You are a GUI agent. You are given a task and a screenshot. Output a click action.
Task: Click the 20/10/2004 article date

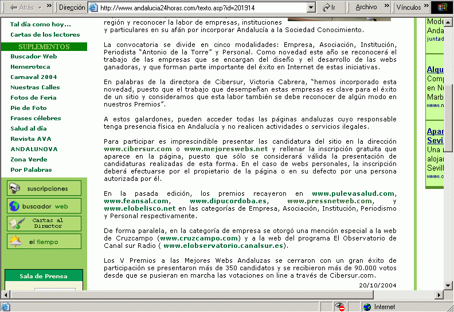(x=378, y=286)
